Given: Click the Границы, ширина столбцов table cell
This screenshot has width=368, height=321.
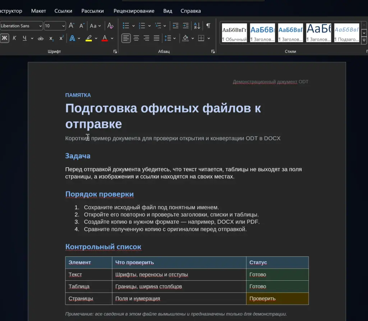Looking at the screenshot, I should (x=179, y=286).
